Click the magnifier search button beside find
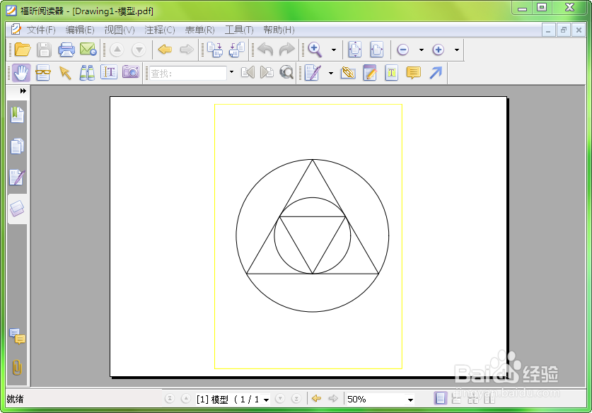Screen dimensions: 592x413 coord(286,72)
